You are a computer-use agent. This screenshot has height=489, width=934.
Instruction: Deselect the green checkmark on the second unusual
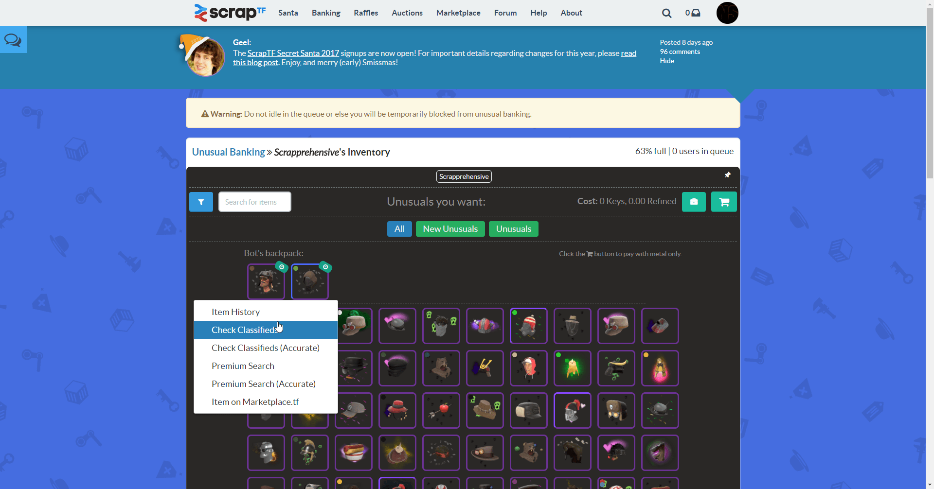pos(325,267)
